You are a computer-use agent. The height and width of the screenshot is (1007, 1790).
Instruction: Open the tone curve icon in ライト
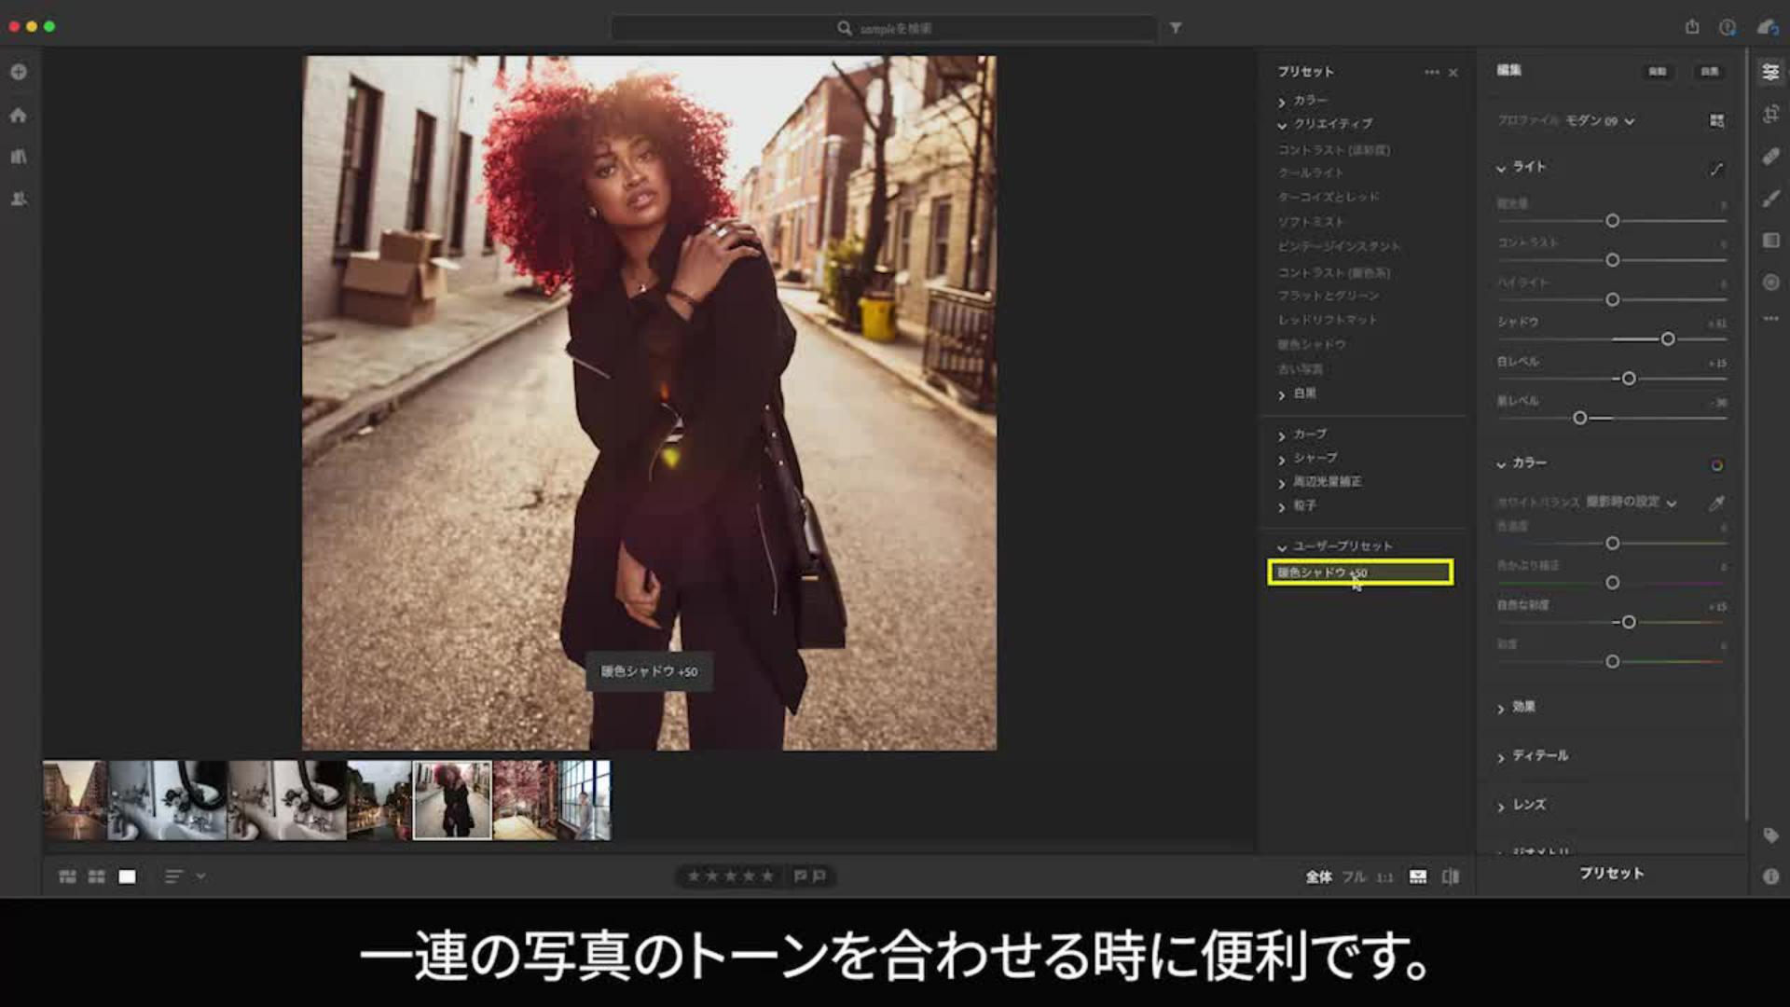pos(1716,169)
